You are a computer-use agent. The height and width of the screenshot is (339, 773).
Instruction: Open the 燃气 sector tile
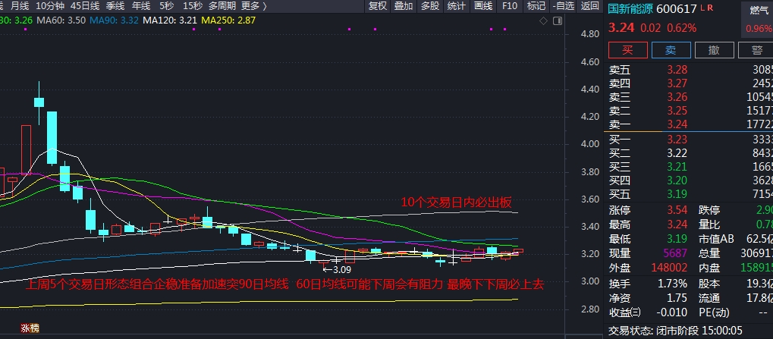(x=757, y=20)
